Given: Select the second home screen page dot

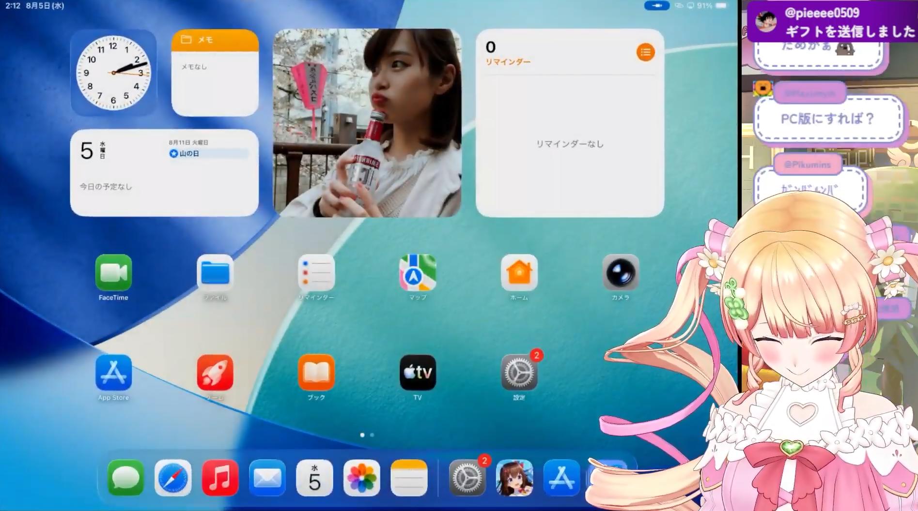Looking at the screenshot, I should (x=372, y=435).
